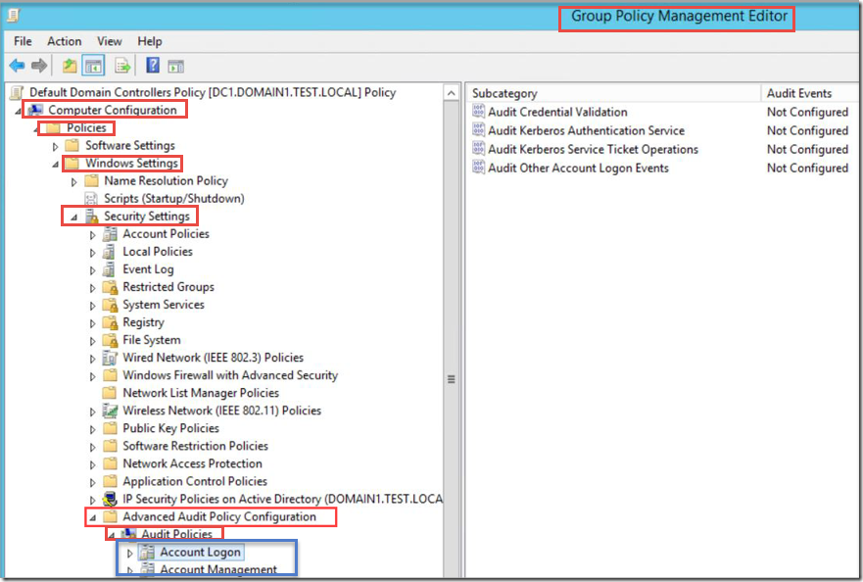Select the Account Management tree item
This screenshot has width=863, height=582.
tap(217, 569)
